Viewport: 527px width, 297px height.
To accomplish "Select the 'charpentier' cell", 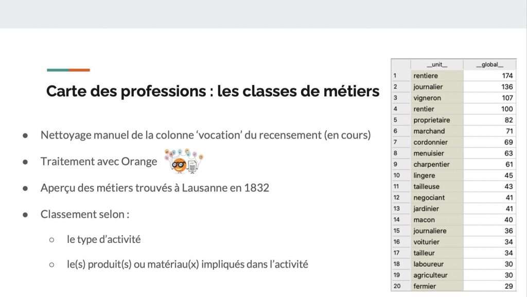I will coord(431,164).
